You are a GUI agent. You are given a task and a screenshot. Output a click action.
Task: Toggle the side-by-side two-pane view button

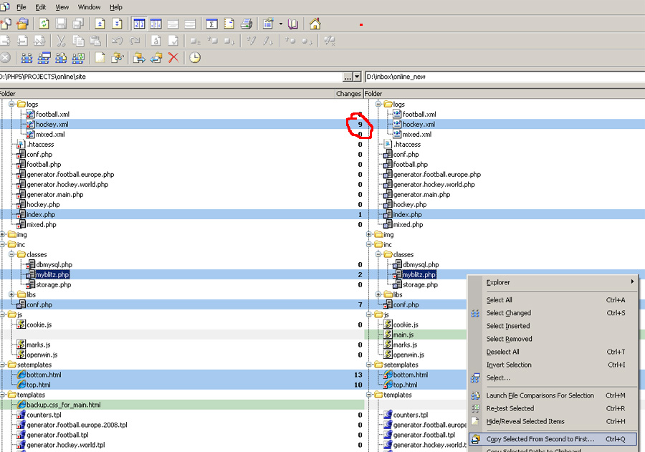pyautogui.click(x=139, y=24)
